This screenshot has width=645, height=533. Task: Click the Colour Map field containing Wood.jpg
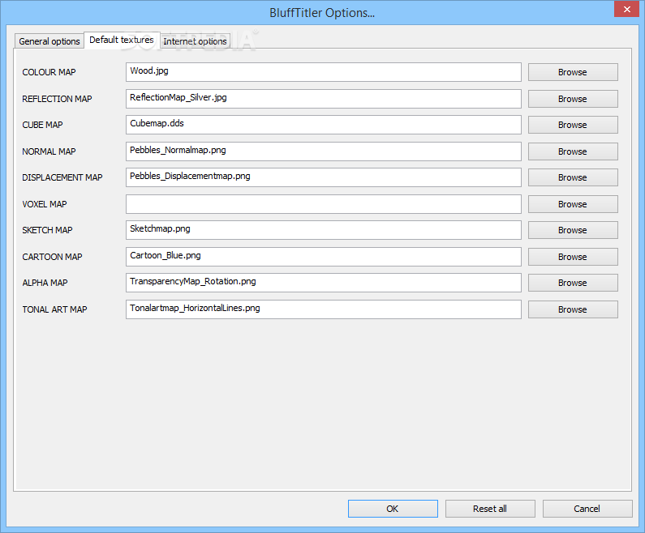pos(324,72)
